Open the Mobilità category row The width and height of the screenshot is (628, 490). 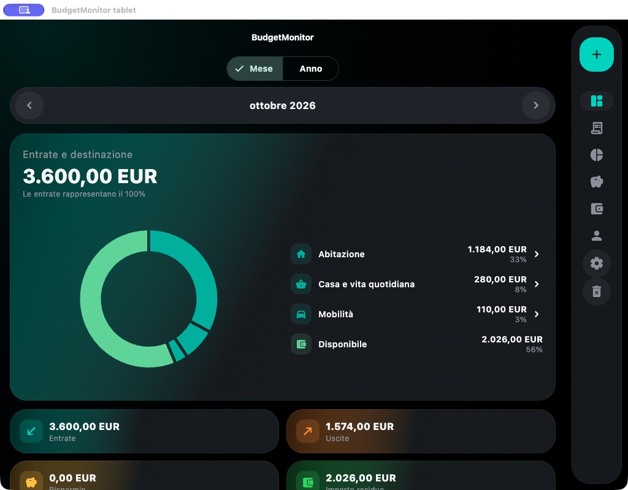click(x=416, y=314)
